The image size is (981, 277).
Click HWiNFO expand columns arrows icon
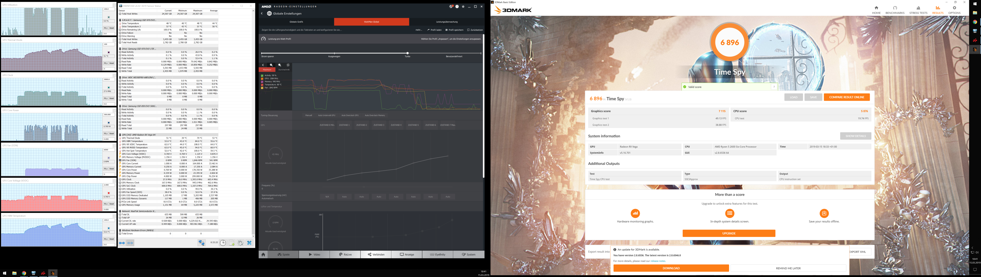[x=122, y=243]
